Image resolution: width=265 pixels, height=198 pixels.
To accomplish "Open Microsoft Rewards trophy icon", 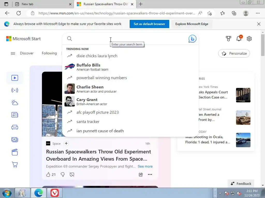I will pos(228,39).
